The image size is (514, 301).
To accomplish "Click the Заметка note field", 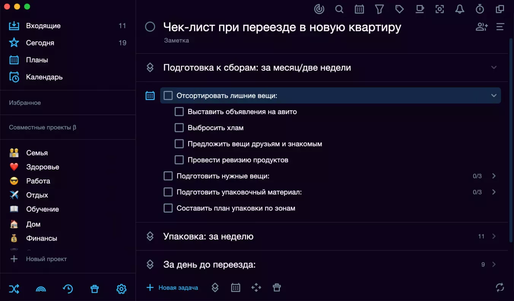I will [176, 40].
